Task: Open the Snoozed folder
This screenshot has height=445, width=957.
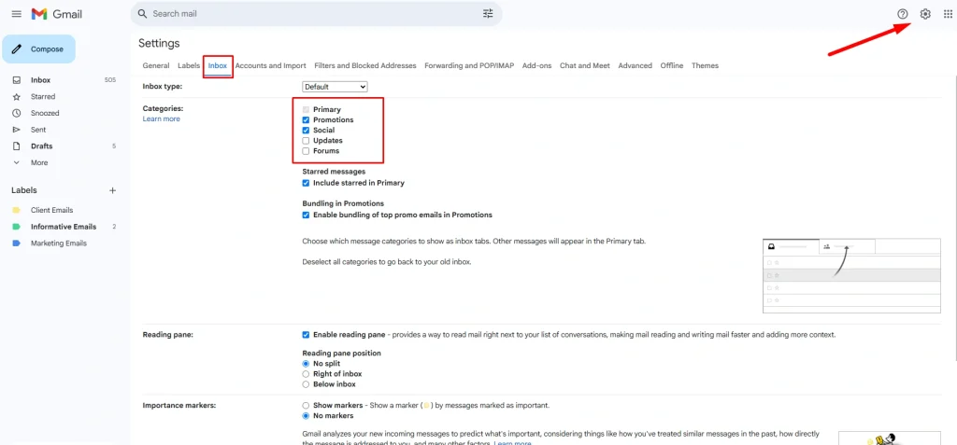Action: (45, 113)
